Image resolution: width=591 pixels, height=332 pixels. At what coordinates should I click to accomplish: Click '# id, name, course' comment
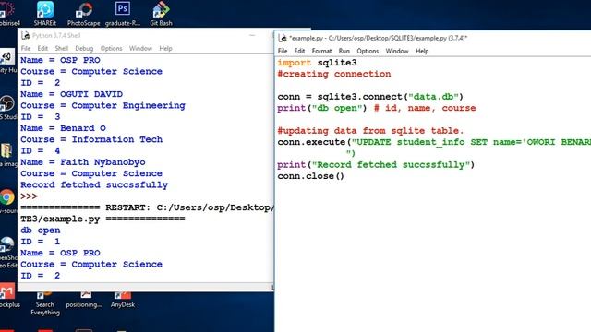(425, 108)
